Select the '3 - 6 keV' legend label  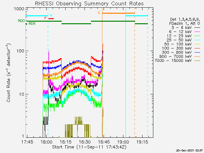point(181,28)
